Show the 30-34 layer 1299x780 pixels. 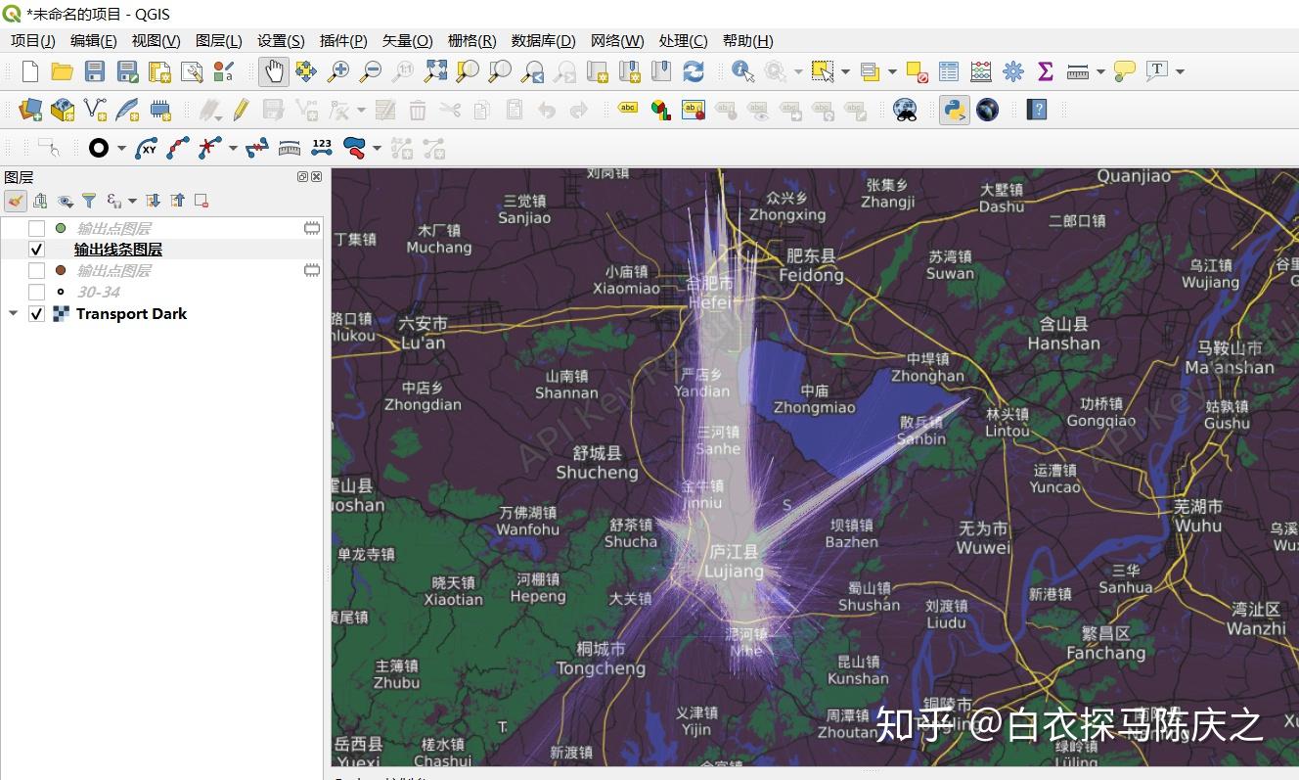(36, 292)
